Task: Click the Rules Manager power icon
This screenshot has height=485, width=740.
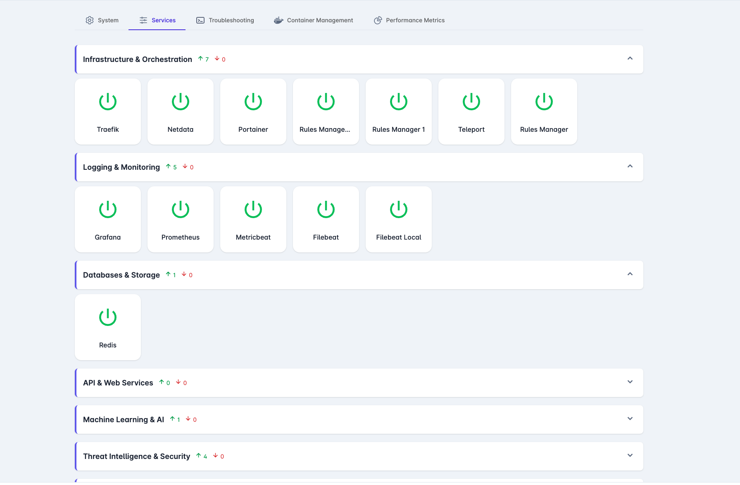Action: point(544,102)
